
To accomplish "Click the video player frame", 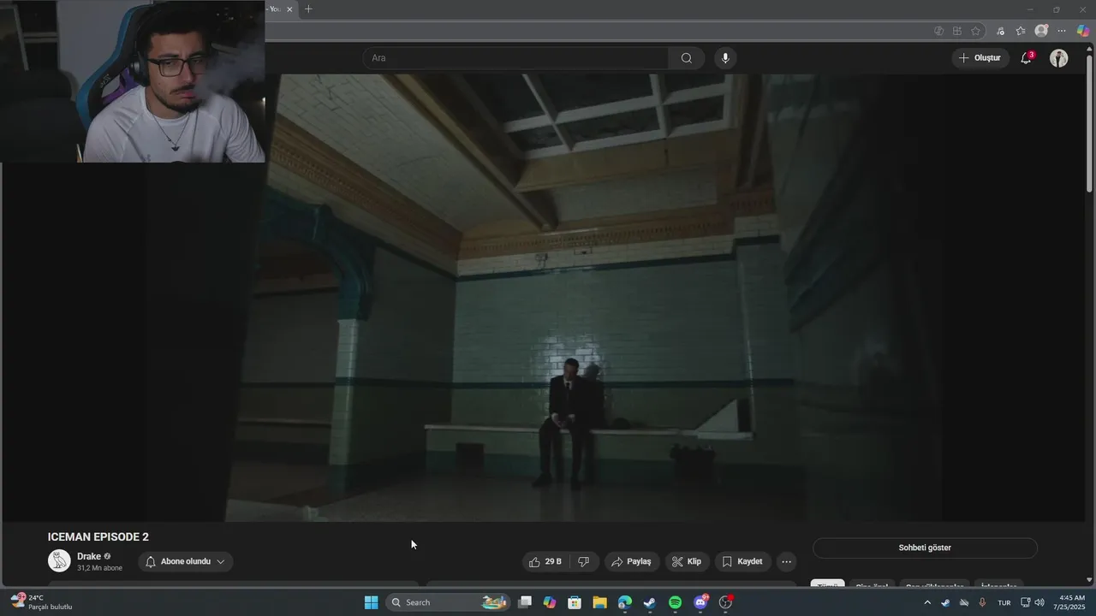I will pos(544,298).
